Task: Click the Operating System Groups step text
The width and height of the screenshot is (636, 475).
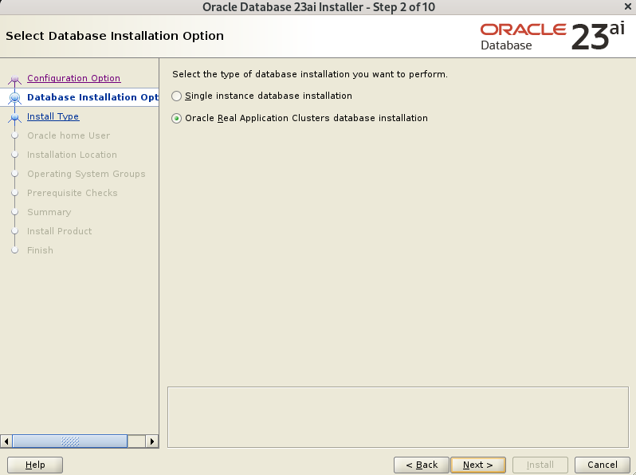Action: [86, 174]
